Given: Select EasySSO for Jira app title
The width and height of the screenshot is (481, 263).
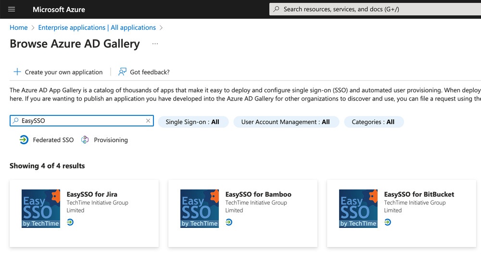Looking at the screenshot, I should click(92, 194).
